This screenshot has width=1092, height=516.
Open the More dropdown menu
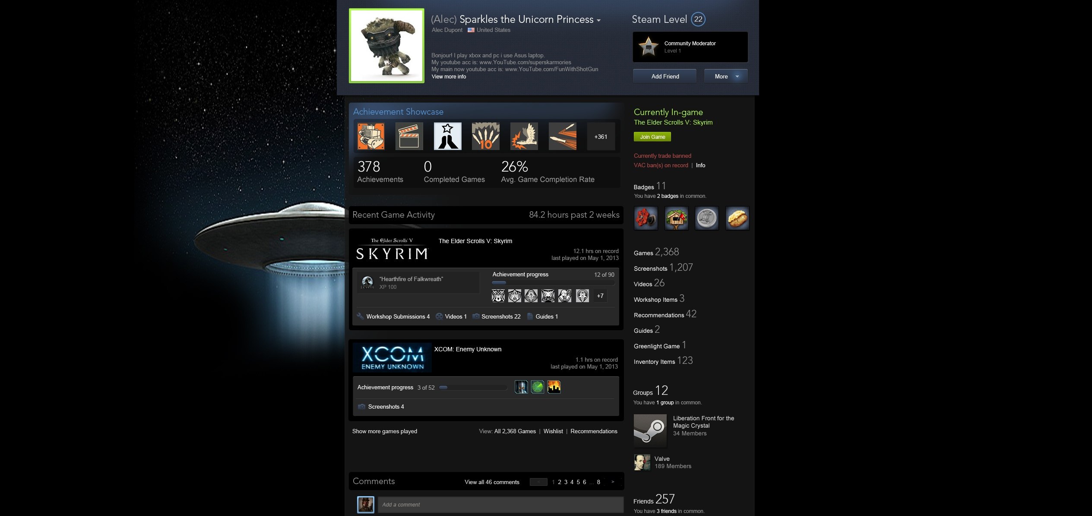pos(726,76)
